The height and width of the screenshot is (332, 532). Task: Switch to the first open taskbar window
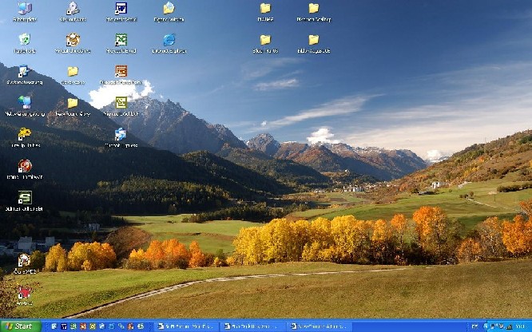[x=185, y=326]
